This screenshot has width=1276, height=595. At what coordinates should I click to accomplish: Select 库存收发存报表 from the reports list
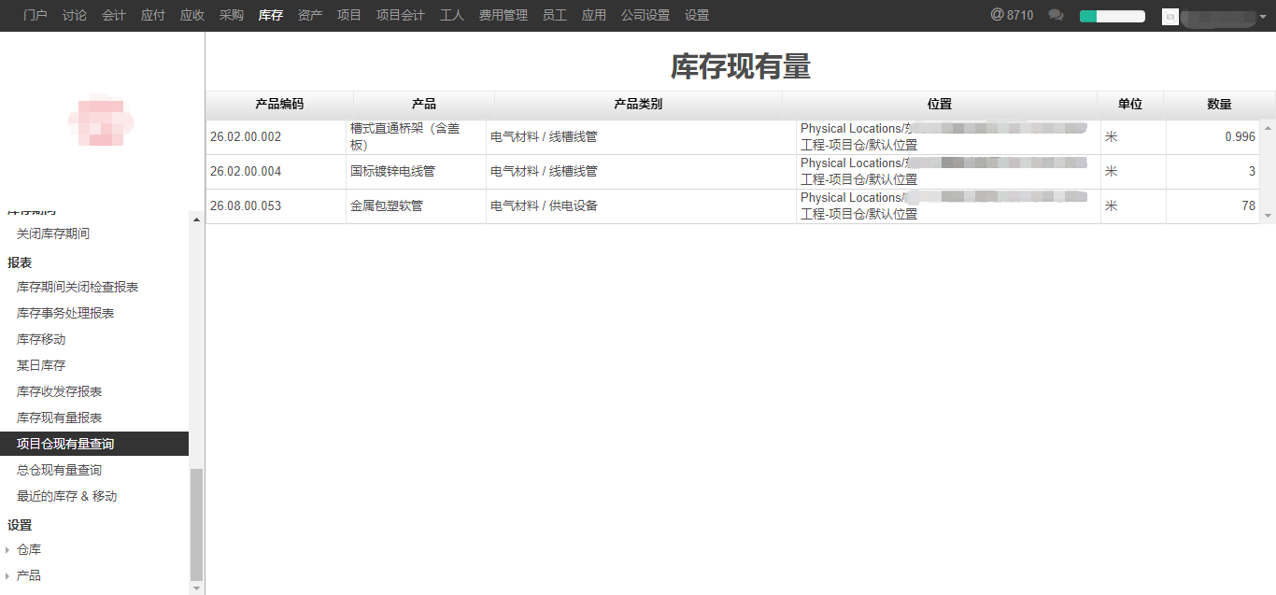pos(60,391)
